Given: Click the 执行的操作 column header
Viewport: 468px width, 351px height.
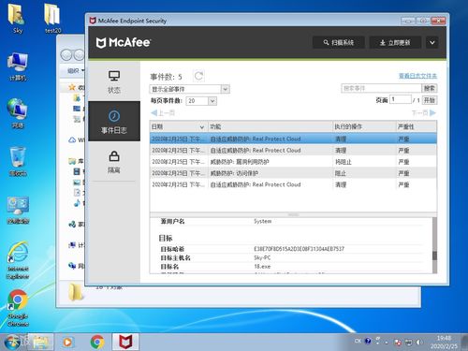Looking at the screenshot, I should (x=364, y=126).
